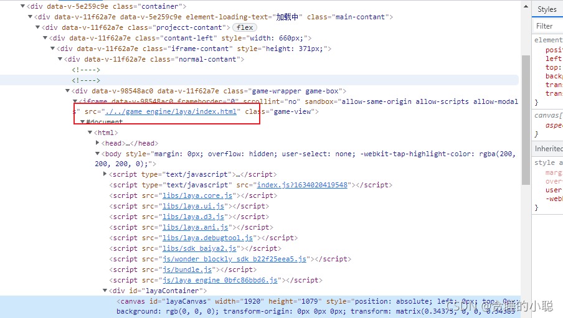Click the flex badge on projecct-contant
The height and width of the screenshot is (318, 563).
tap(245, 27)
